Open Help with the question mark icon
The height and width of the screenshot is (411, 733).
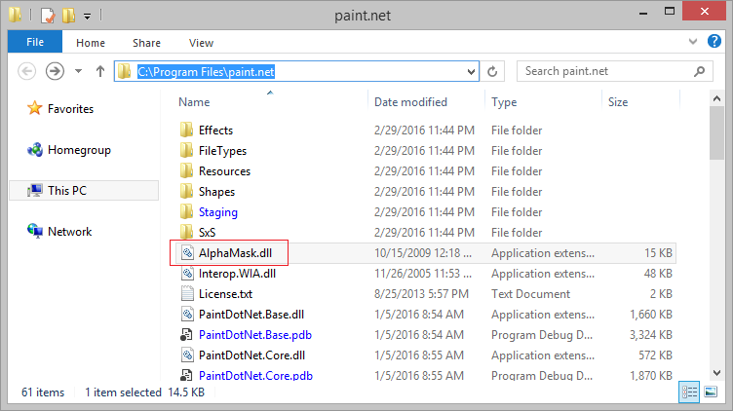tap(714, 41)
